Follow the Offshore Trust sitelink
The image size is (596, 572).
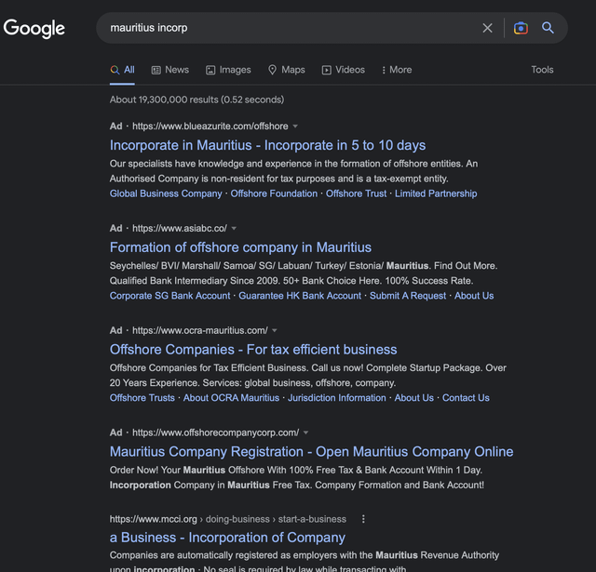coord(356,193)
